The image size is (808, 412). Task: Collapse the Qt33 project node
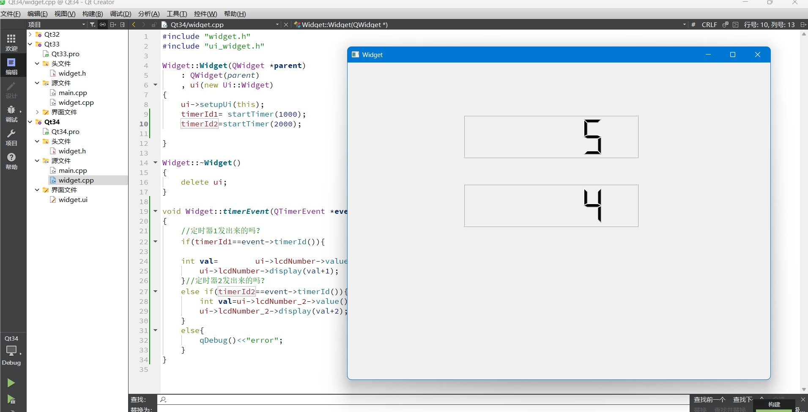[x=30, y=44]
